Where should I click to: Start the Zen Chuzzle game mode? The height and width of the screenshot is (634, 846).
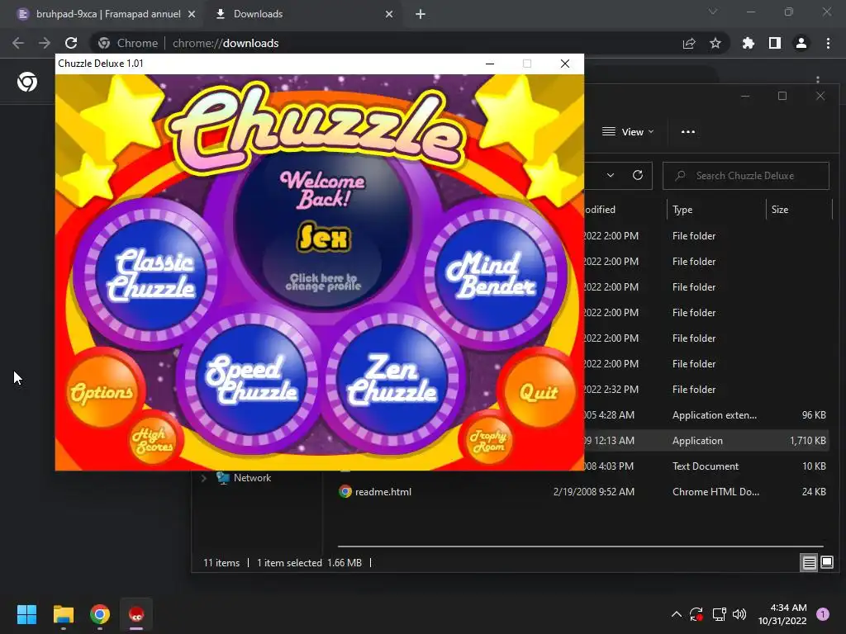(x=392, y=380)
